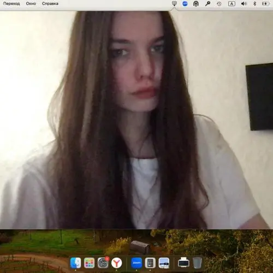
Task: Open System Preferences with notification badge
Action: [x=103, y=263]
